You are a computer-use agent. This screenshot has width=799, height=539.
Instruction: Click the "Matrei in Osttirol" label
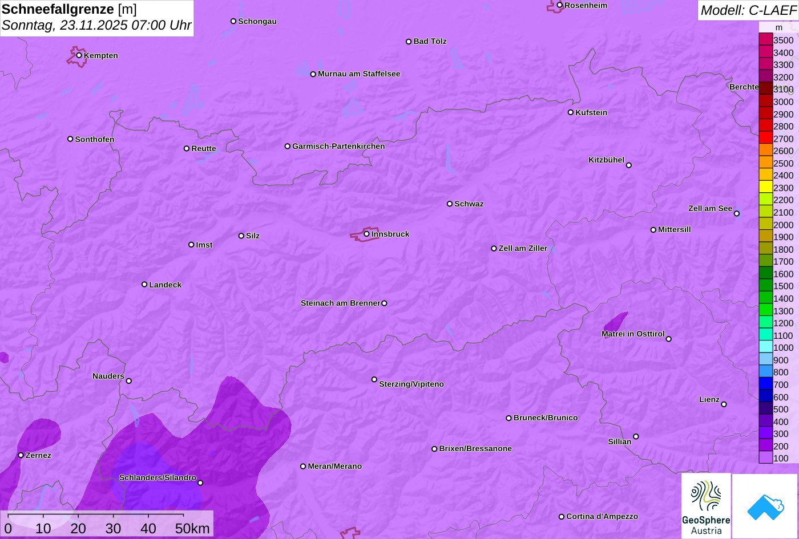[x=633, y=334]
